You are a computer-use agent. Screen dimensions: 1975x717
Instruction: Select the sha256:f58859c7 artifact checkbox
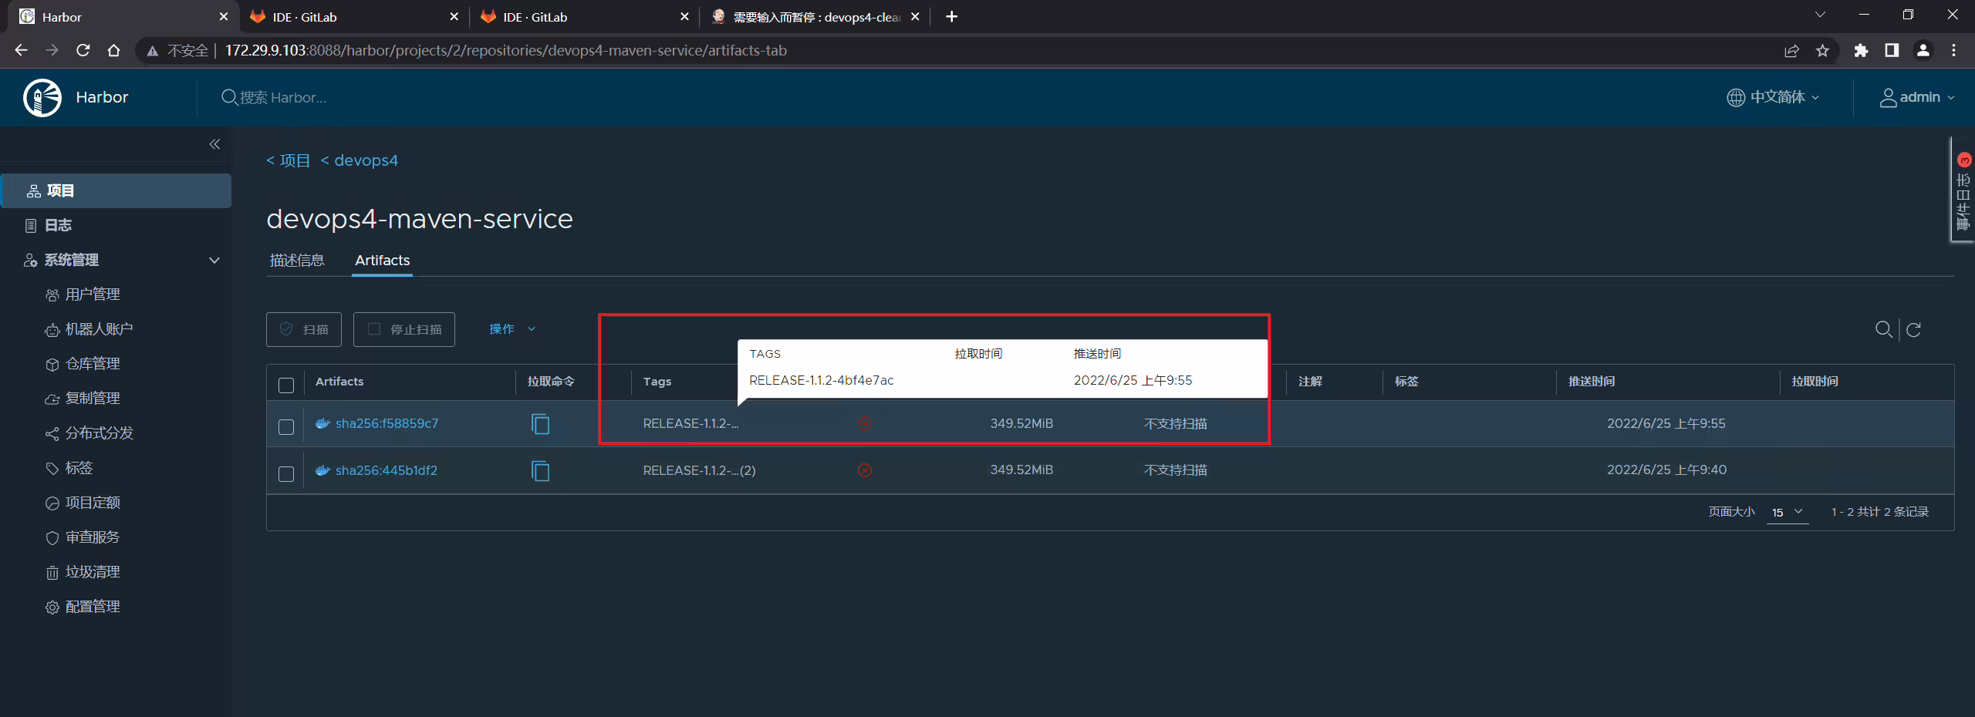click(x=286, y=426)
